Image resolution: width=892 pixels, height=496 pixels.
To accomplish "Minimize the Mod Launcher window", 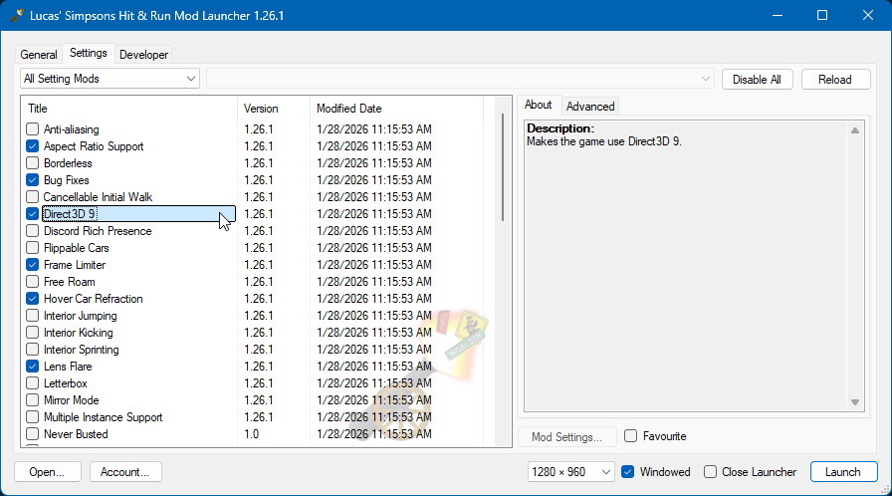I will tap(778, 15).
